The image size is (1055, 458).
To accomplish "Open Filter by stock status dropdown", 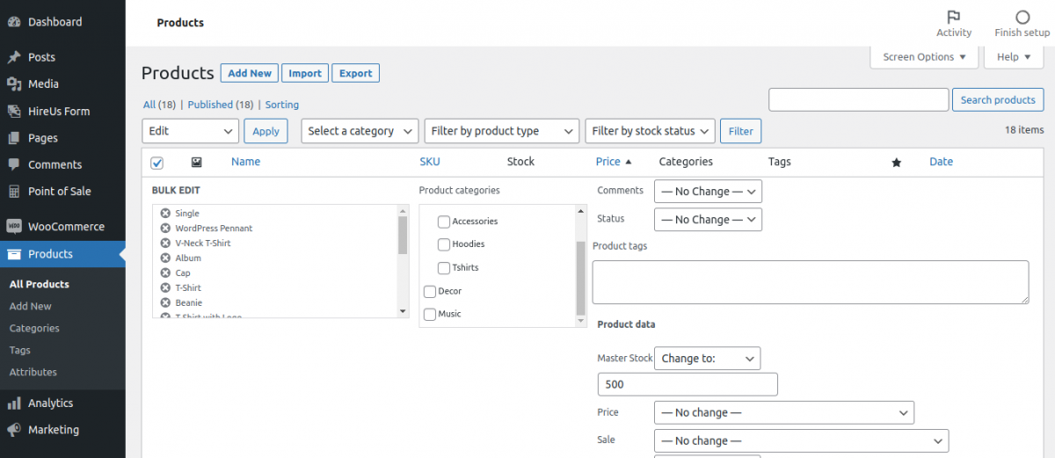I will pos(651,131).
